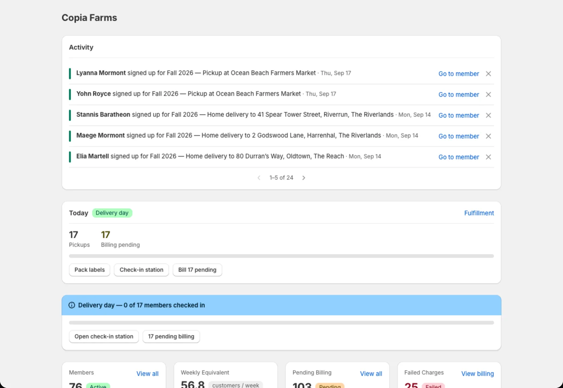
Task: Click the Weekly Equivalent card label
Action: pyautogui.click(x=205, y=373)
